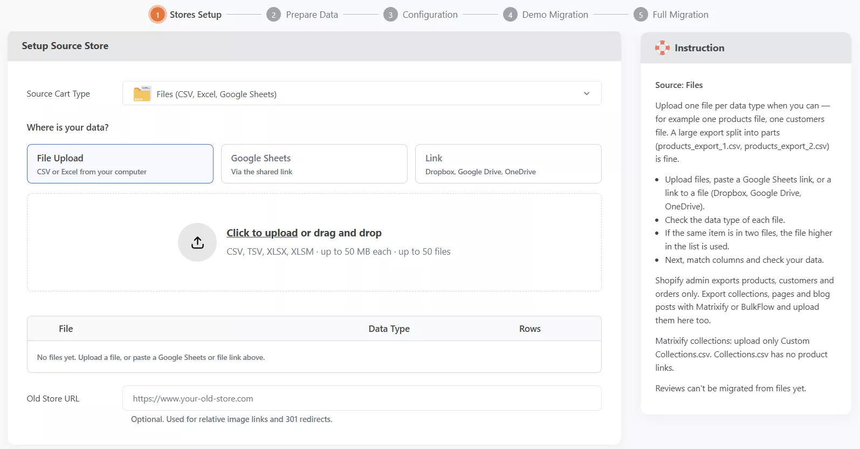The image size is (860, 449).
Task: Click the step 5 circle for Full Migration
Action: 641,15
